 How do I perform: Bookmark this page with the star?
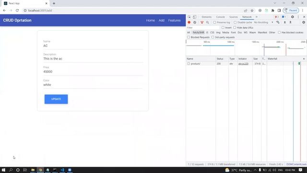tap(252, 11)
